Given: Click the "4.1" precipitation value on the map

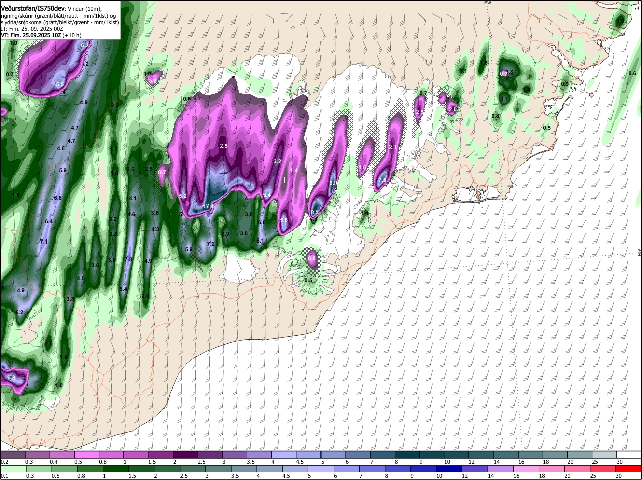Looking at the screenshot, I should click(133, 198).
